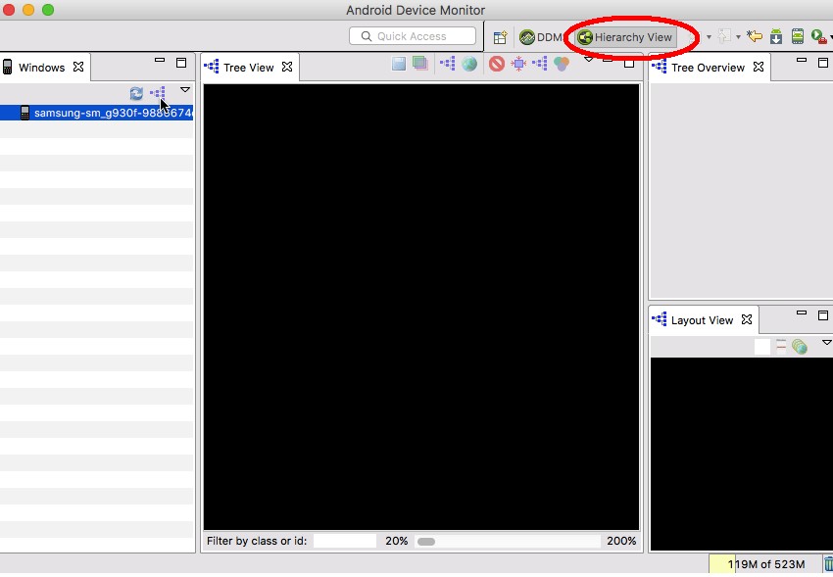Open dropdown arrow beside the run toolbox icon

830,37
